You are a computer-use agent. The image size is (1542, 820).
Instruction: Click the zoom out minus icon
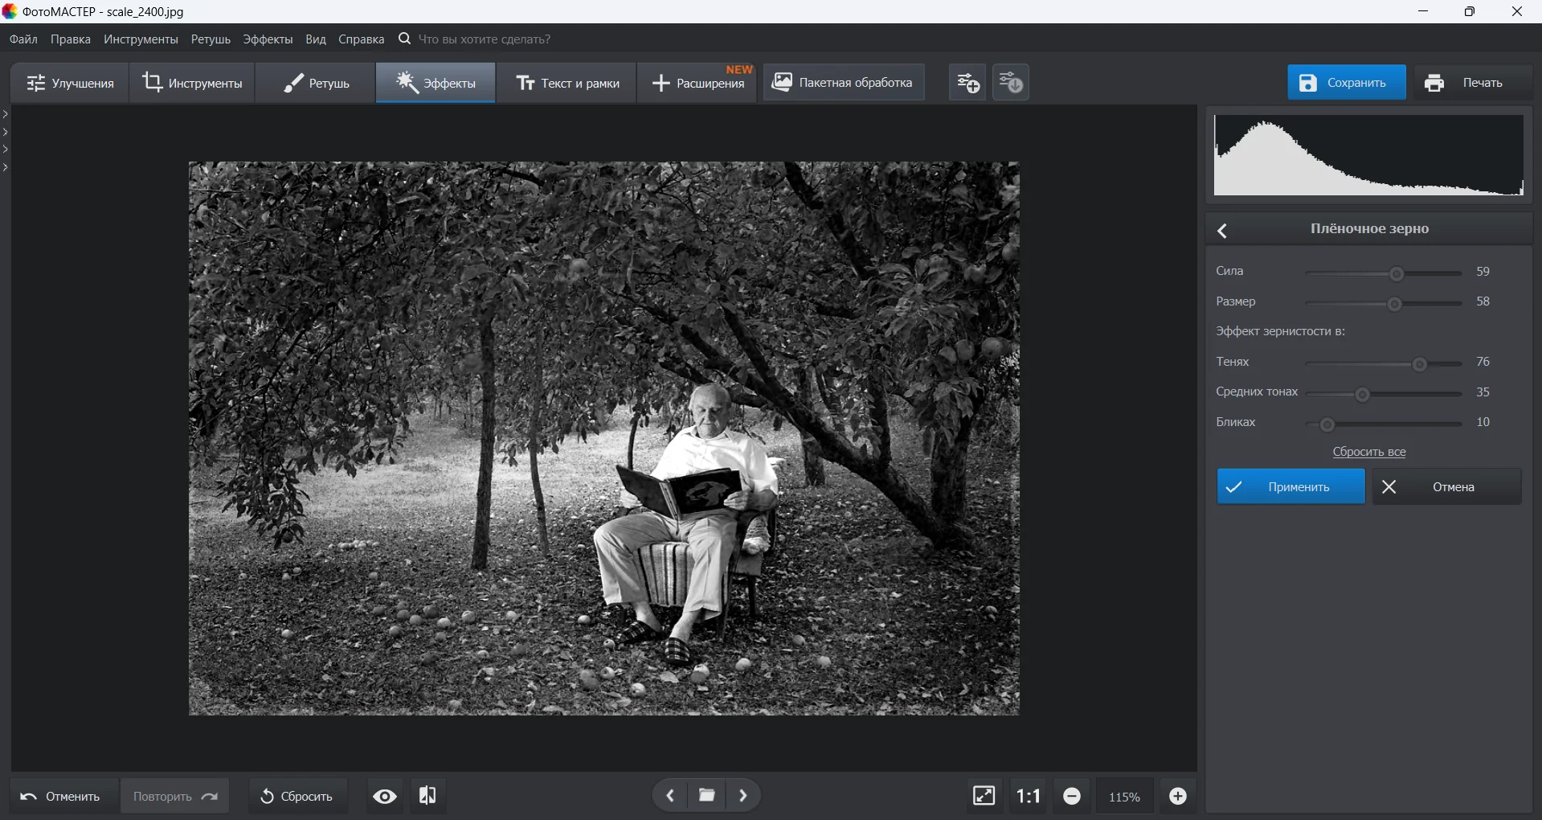pyautogui.click(x=1072, y=796)
